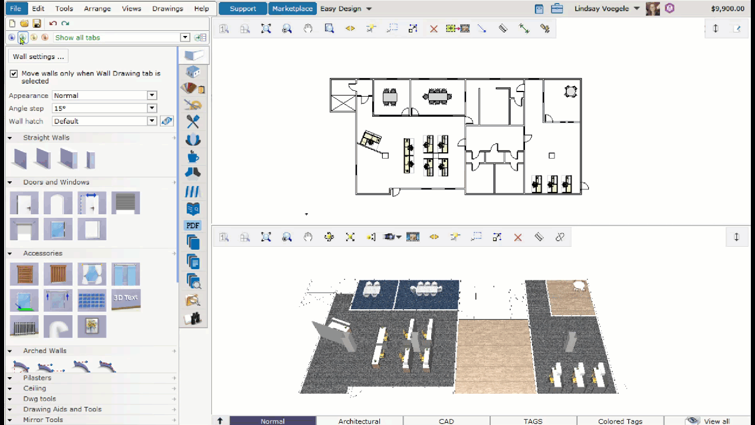Viewport: 755px width, 425px height.
Task: Open file folder icon
Action: pyautogui.click(x=24, y=23)
